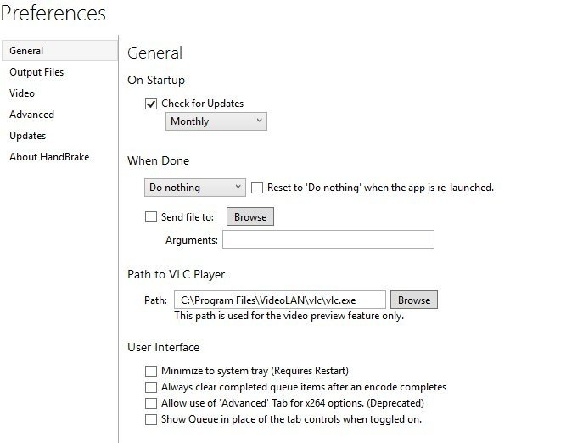Switch to the Video preferences section
The image size is (583, 443).
[x=22, y=93]
